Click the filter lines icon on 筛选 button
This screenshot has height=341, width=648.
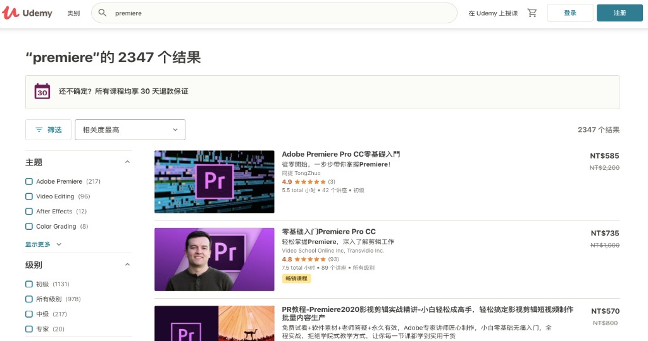(39, 130)
